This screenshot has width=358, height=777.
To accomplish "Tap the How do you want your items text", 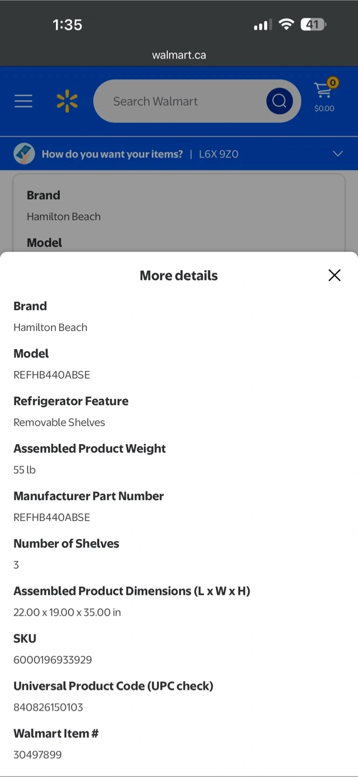I will point(112,154).
